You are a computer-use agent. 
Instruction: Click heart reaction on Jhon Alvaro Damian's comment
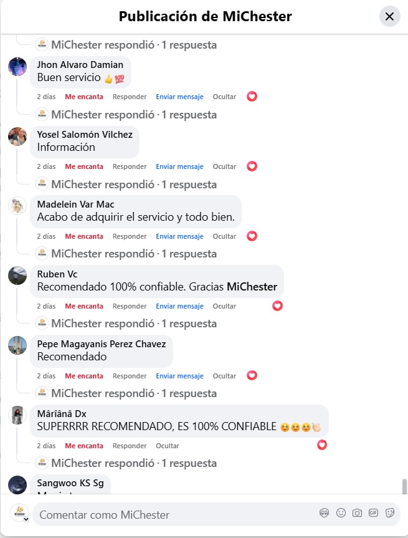point(252,97)
